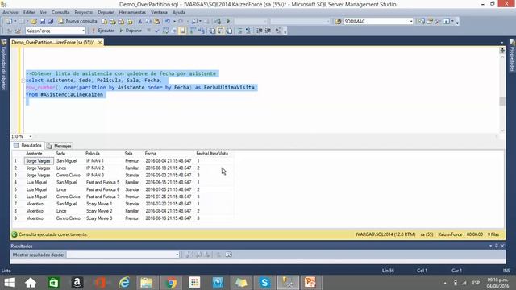Open Amazon app from the taskbar
516x290 pixels.
pos(77,283)
